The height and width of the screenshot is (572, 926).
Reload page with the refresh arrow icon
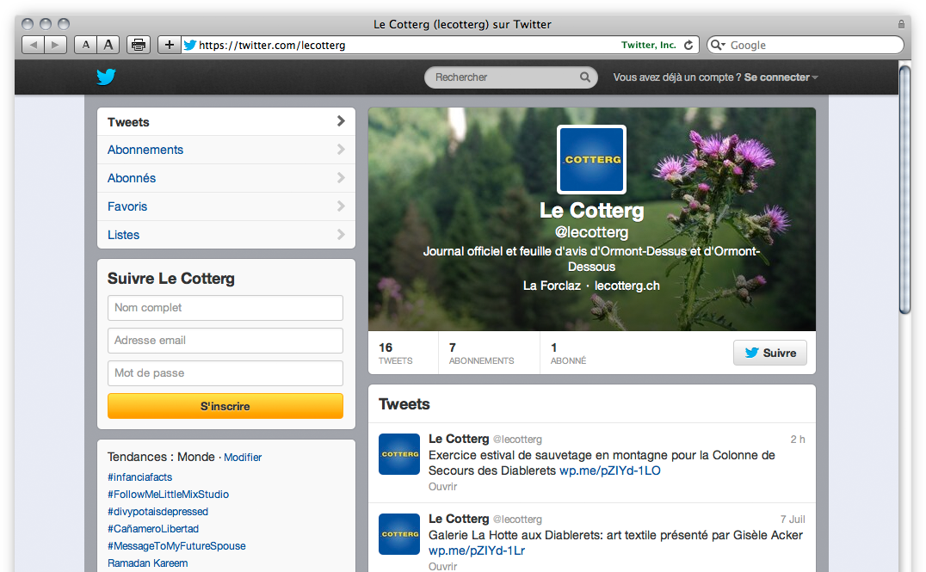688,45
